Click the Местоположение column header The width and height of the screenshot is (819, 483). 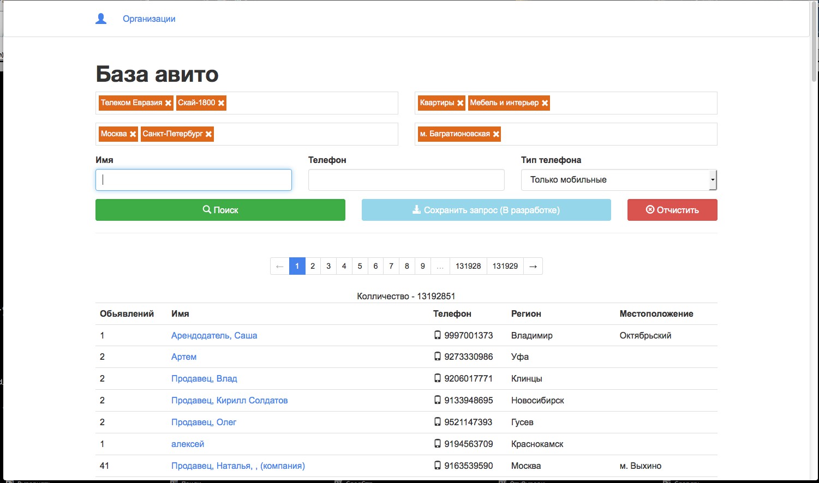point(656,313)
